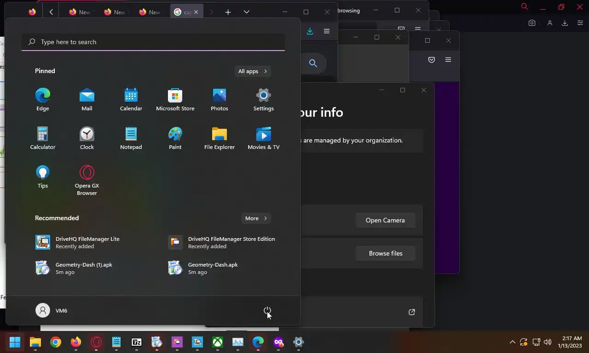Open File Explorer from the taskbar
This screenshot has width=589, height=353.
point(35,342)
